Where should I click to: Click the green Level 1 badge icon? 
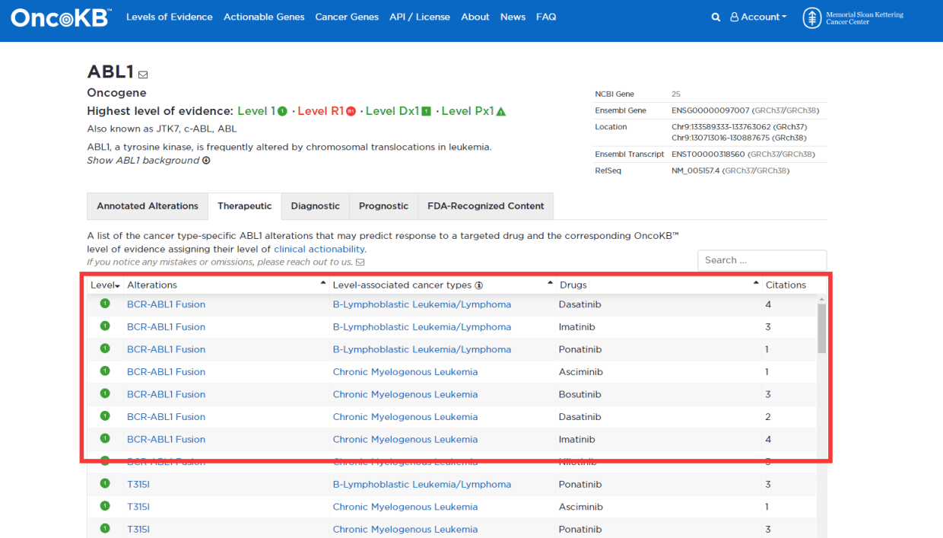[282, 112]
